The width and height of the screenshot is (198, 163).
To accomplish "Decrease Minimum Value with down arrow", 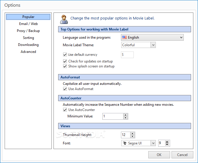I will tap(125, 118).
